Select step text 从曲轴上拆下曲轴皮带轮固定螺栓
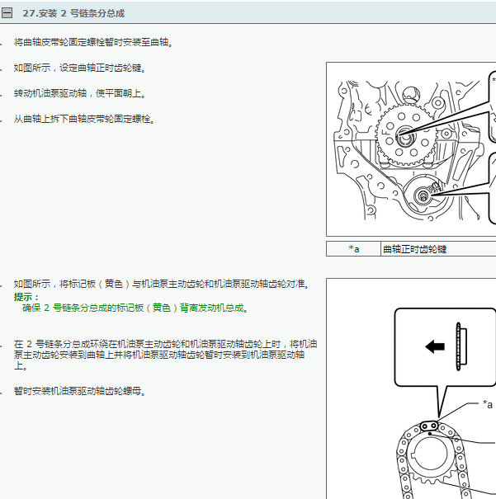 click(x=84, y=119)
